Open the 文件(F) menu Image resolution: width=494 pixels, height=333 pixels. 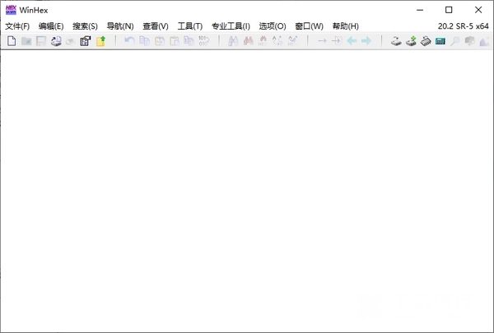click(x=17, y=26)
